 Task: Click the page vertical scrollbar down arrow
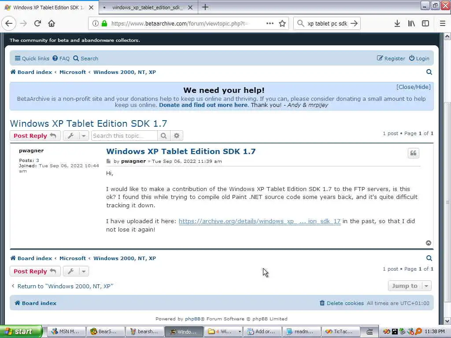point(447,321)
